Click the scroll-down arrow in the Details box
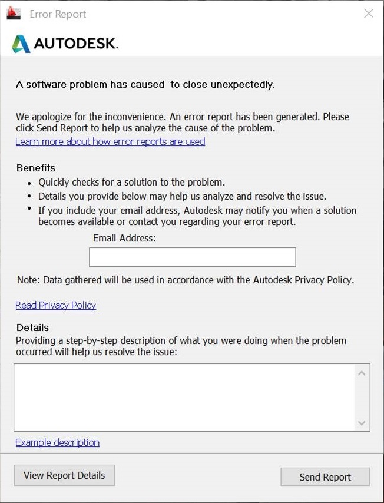384x503 pixels. (362, 422)
